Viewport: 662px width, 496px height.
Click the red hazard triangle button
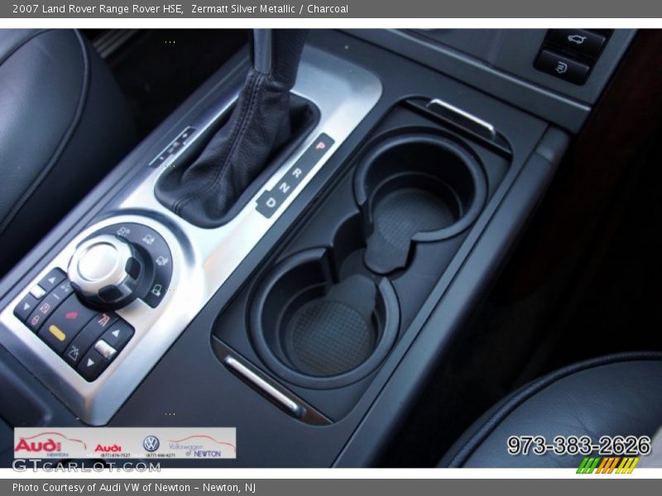click(x=72, y=315)
